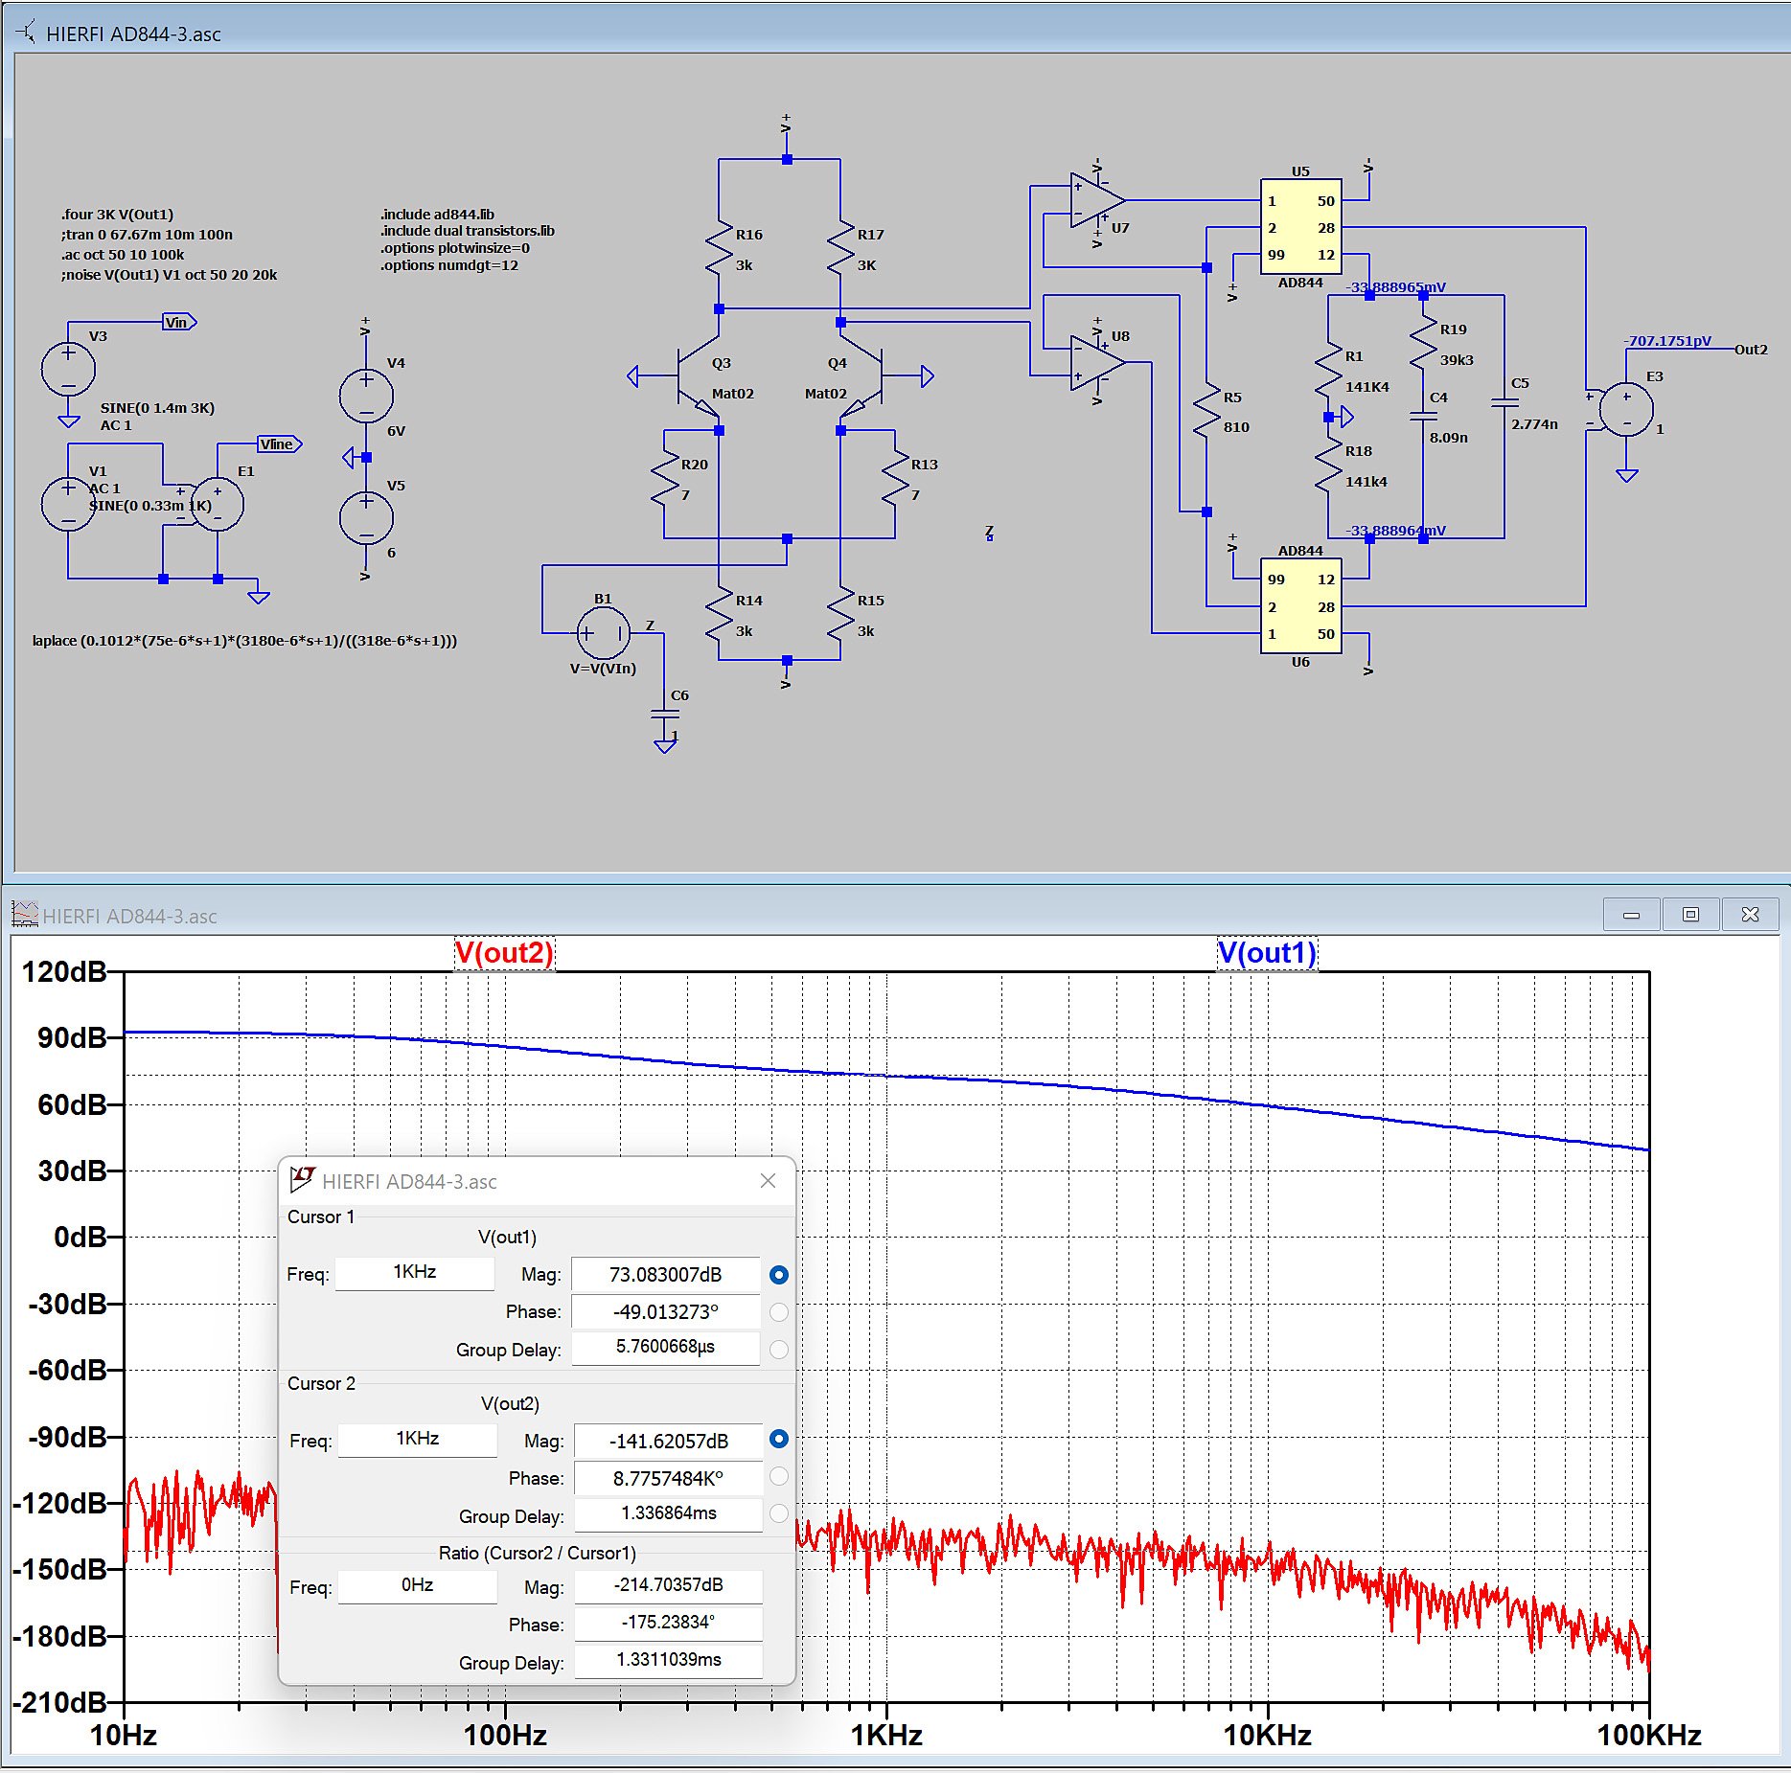Select the Cursor 1 Mag radio button
Screen dimensions: 1791x1773
[x=778, y=1275]
